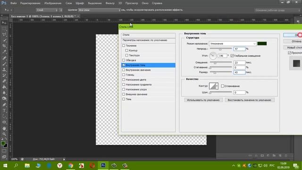302x170 pixels.
Task: Enable the Глянец style checkbox
Action: point(124,75)
